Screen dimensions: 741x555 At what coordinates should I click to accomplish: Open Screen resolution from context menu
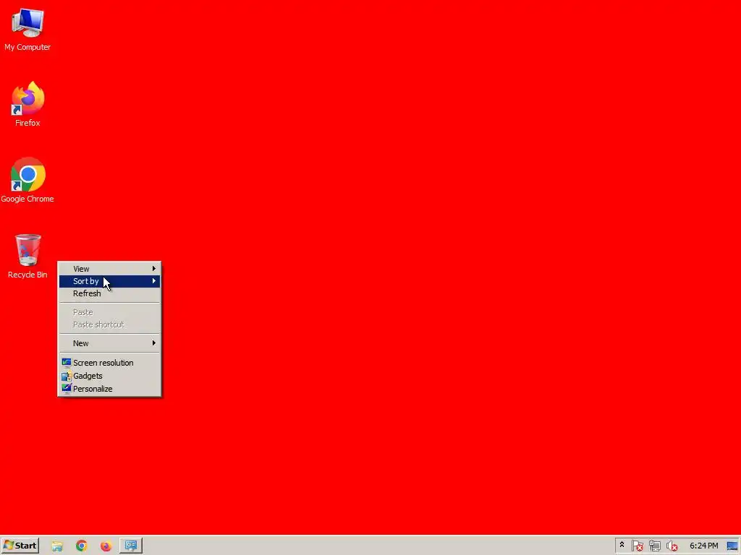pyautogui.click(x=109, y=363)
